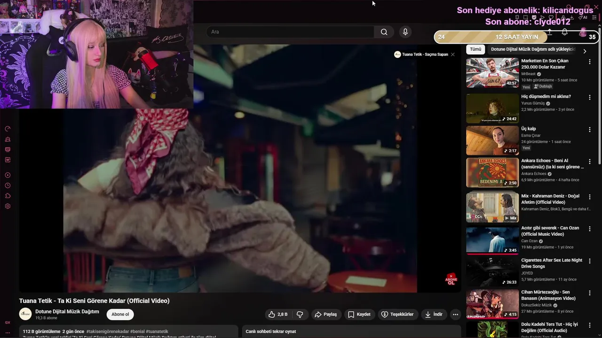Click the Teşekkürler thanks button

397,315
